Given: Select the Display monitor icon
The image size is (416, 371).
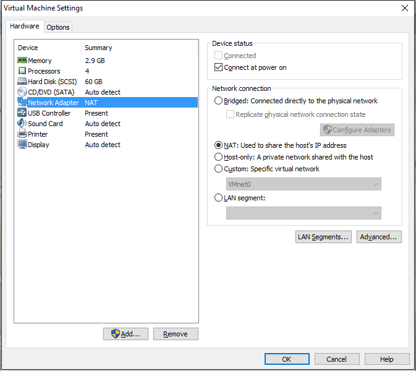Looking at the screenshot, I should (22, 145).
